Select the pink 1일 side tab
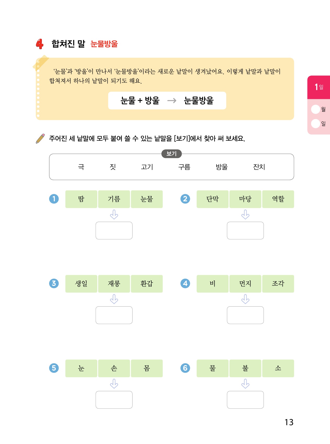This screenshot has height=444, width=330. pos(319,87)
